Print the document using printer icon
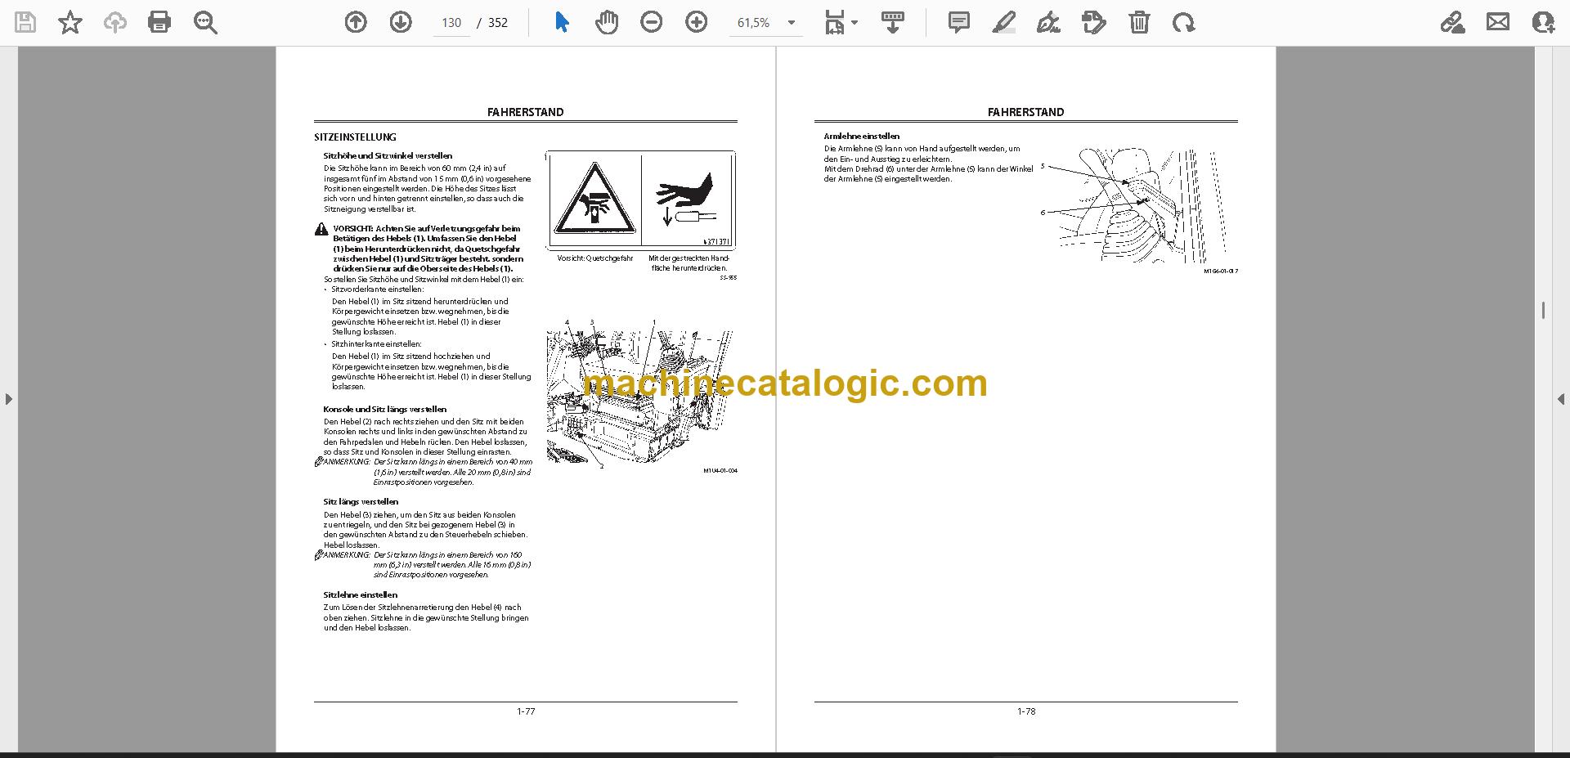 coord(159,22)
